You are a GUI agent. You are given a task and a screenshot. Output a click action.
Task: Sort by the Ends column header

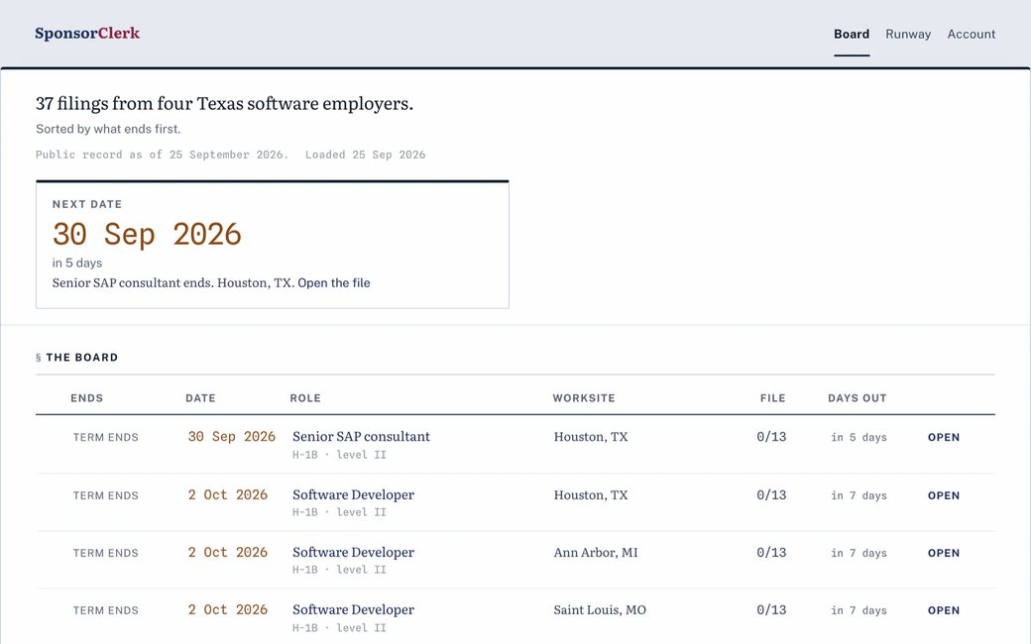[87, 398]
